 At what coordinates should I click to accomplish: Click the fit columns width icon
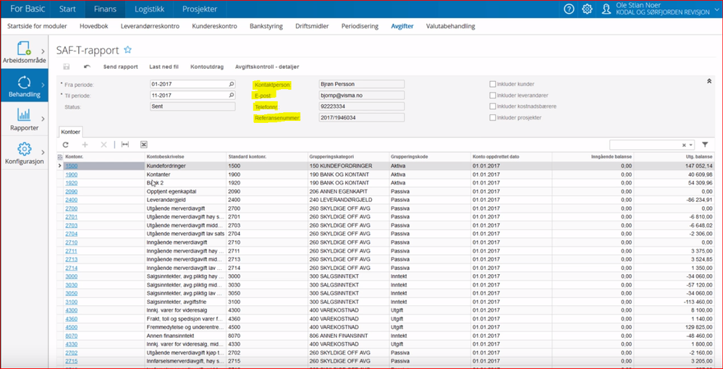[x=124, y=145]
